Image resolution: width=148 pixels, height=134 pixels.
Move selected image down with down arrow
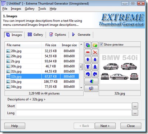point(95,60)
